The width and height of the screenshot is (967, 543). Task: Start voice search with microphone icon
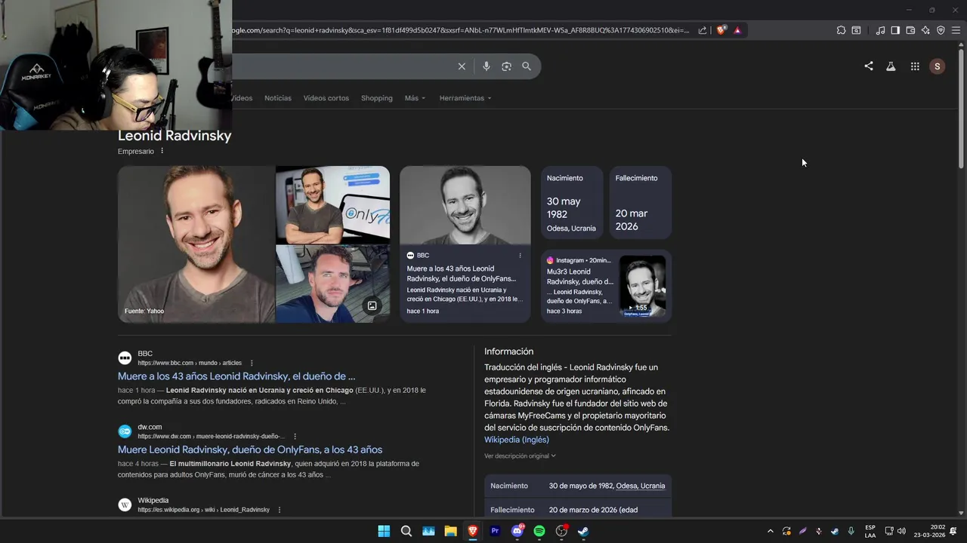(x=486, y=66)
